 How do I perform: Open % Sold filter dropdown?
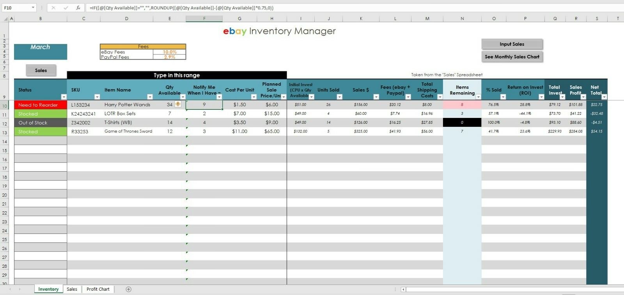503,97
